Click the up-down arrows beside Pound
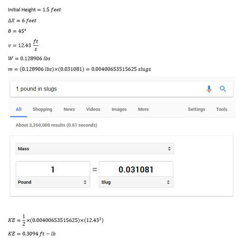 tap(85, 182)
